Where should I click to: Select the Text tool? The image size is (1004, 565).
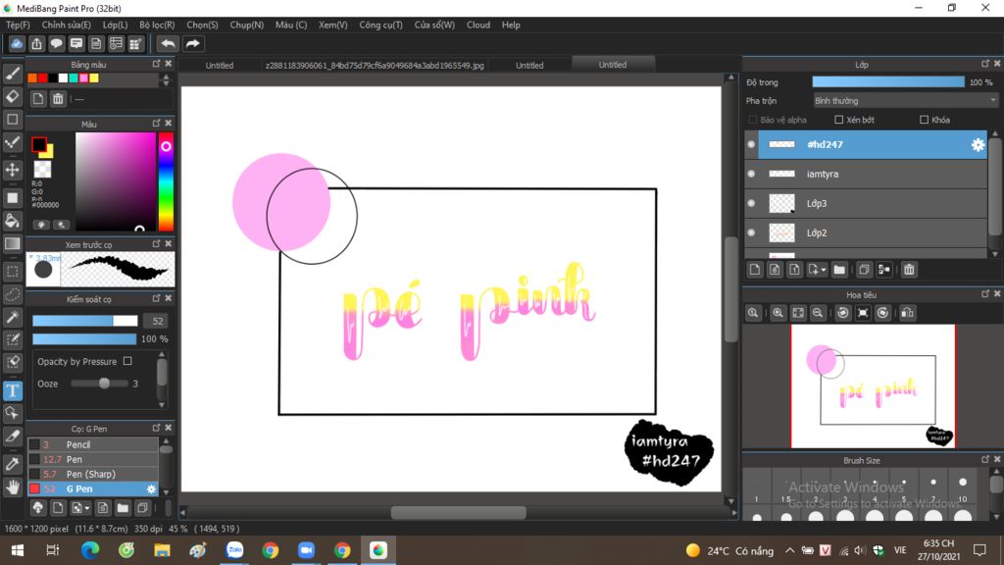pos(12,390)
